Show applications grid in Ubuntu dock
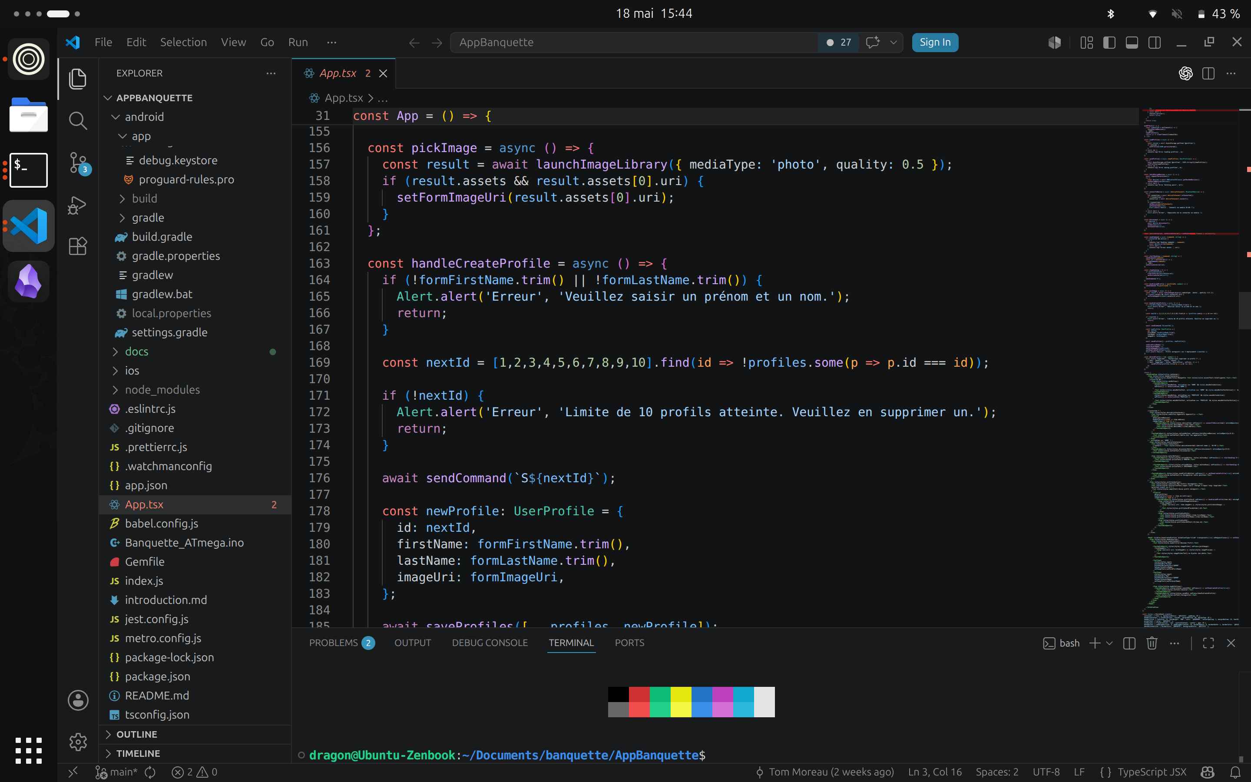Viewport: 1251px width, 782px height. (28, 750)
